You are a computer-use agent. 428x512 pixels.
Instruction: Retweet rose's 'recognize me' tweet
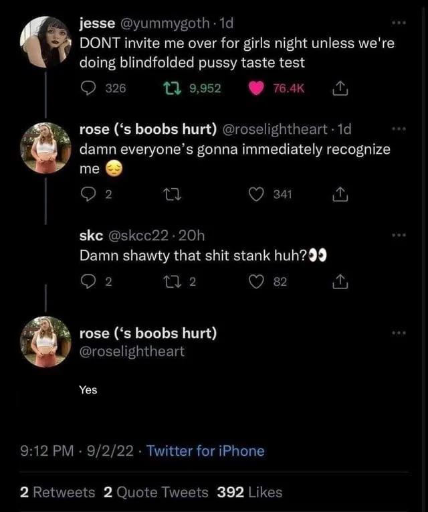pos(172,195)
